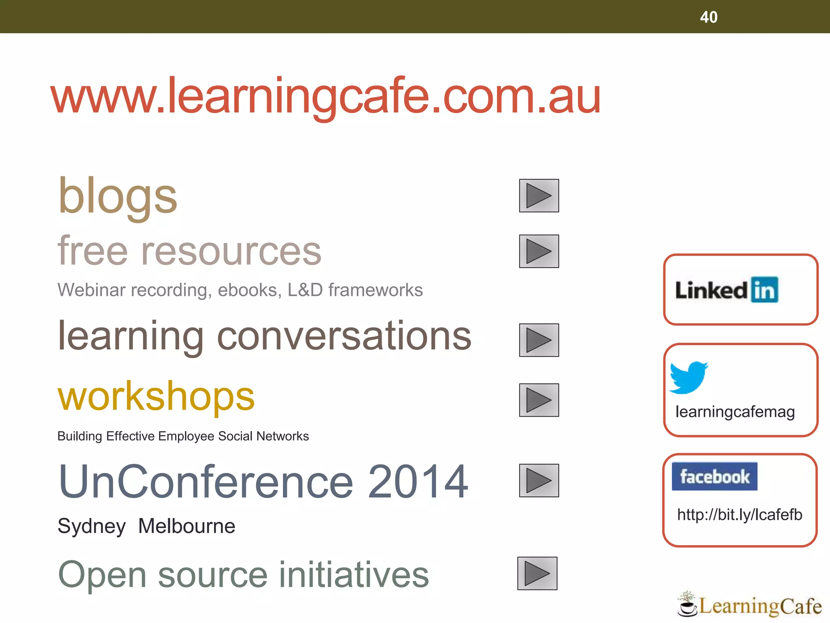Viewport: 830px width, 623px height.
Task: Click the Webinar recording, ebooks, L&D frameworks text
Action: pyautogui.click(x=240, y=290)
